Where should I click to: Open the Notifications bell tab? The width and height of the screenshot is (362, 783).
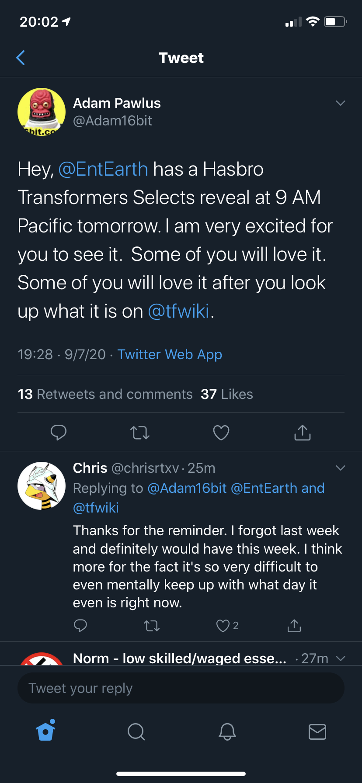227,731
